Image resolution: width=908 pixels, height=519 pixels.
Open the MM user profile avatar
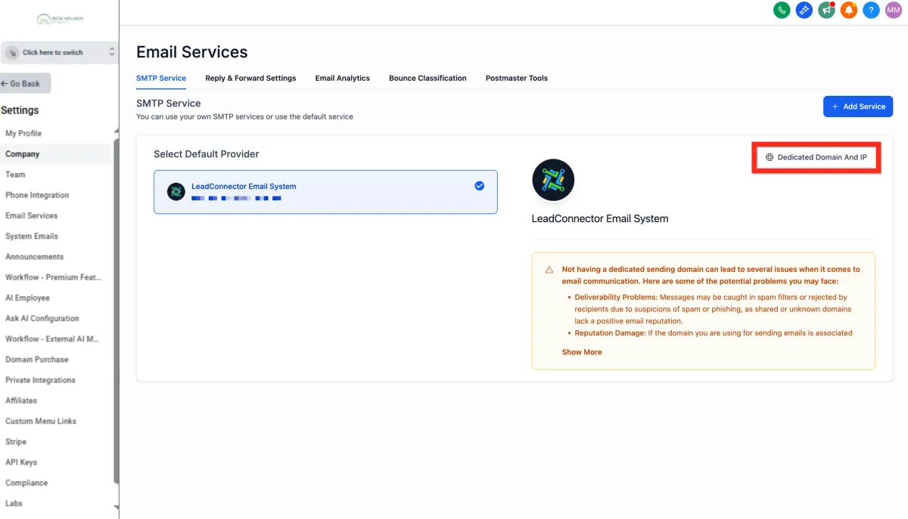893,11
